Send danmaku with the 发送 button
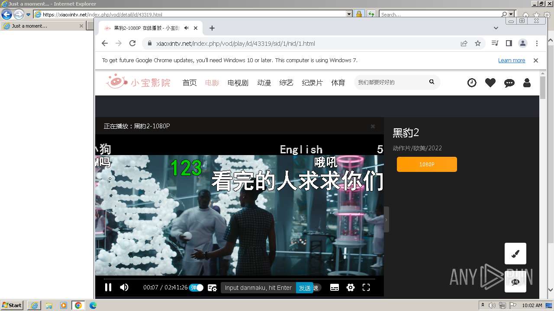 [x=305, y=288]
